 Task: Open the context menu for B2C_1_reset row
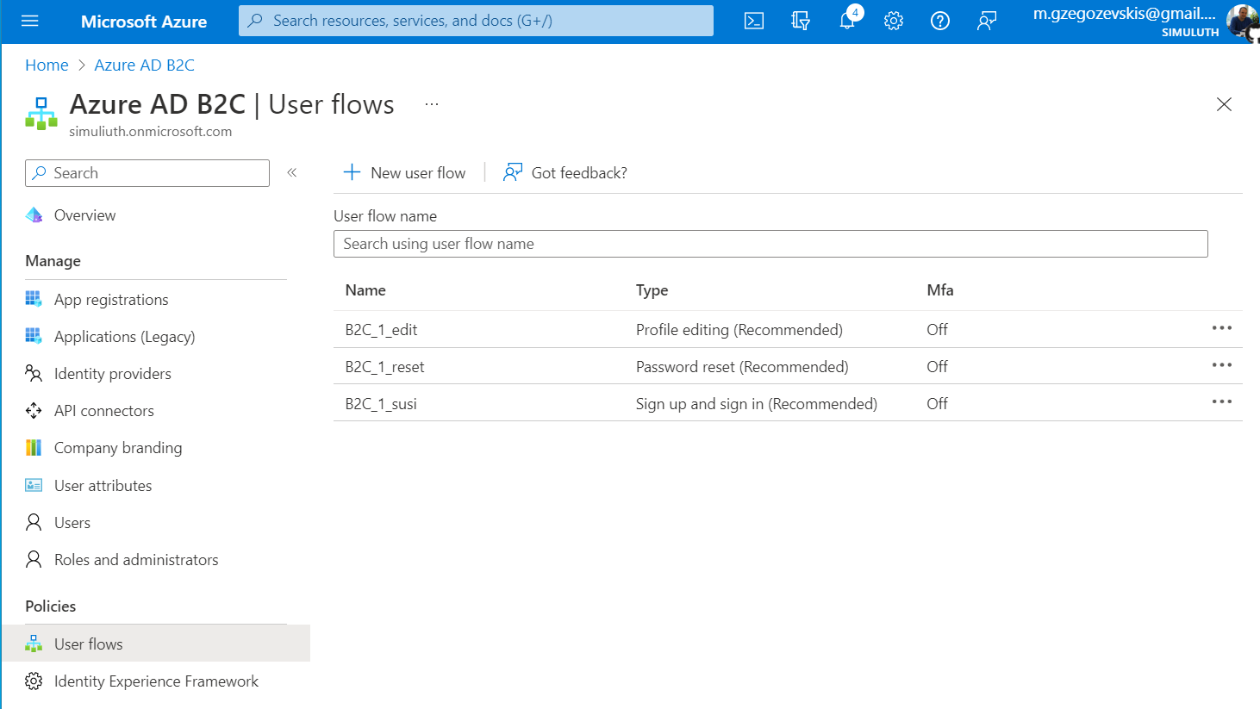[x=1221, y=364]
